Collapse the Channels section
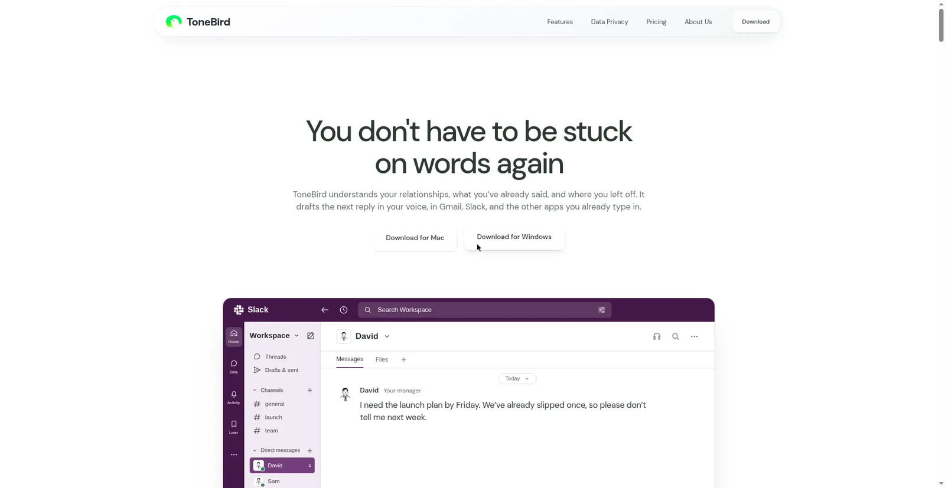The image size is (945, 488). pyautogui.click(x=255, y=391)
